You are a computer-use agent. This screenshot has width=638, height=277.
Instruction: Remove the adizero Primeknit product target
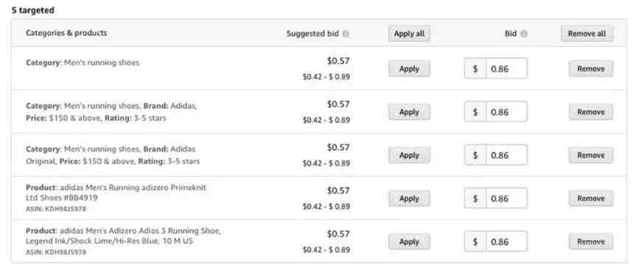pos(591,198)
